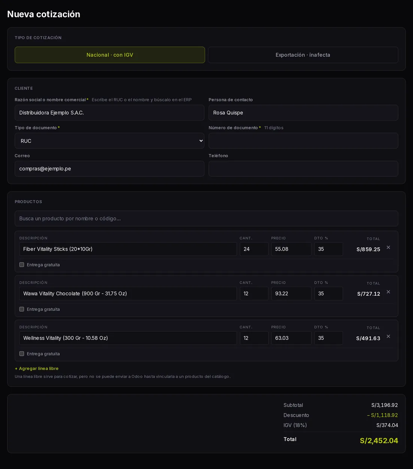Screen dimensions: 413x469
Task: Remove the Fiber Vitality Sticks line
Action: pyautogui.click(x=388, y=247)
